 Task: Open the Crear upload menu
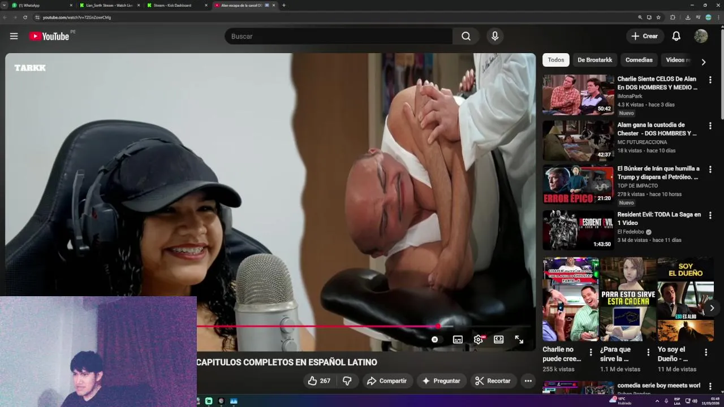(x=645, y=36)
